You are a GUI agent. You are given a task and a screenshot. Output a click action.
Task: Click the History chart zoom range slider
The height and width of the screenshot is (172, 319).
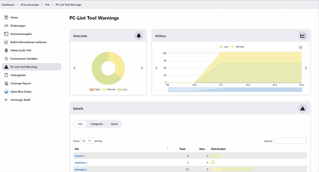click(235, 90)
